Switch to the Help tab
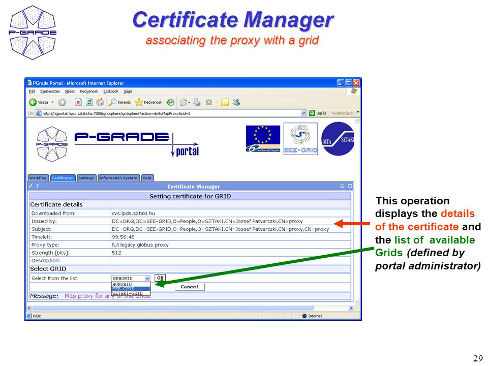Image resolution: width=488 pixels, height=366 pixels. pos(147,178)
